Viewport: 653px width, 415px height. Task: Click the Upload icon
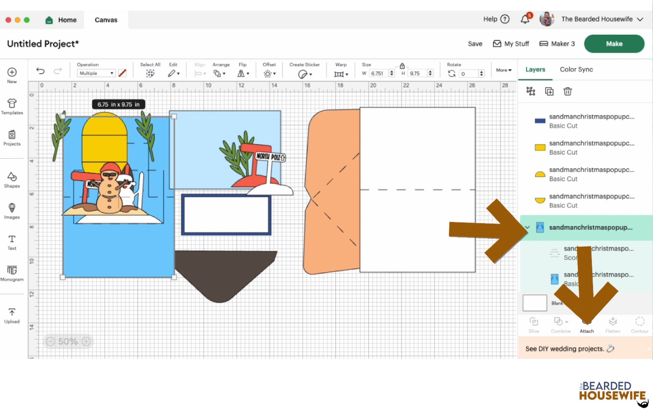(x=12, y=312)
